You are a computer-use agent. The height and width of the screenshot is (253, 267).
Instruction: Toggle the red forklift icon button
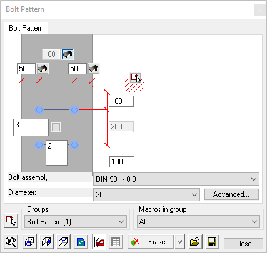[x=99, y=242]
